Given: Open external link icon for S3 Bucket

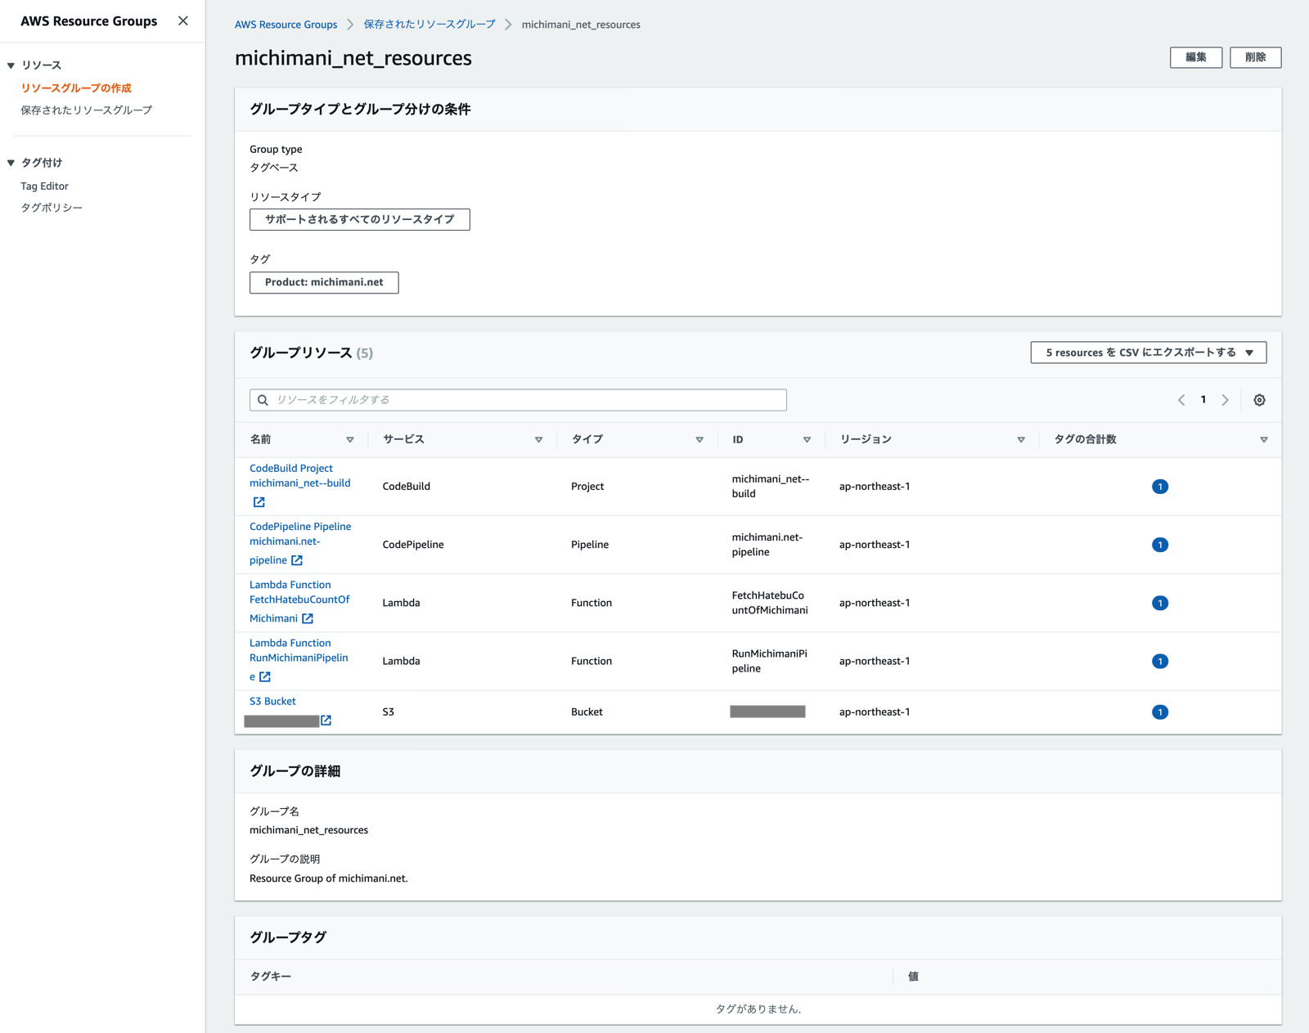Looking at the screenshot, I should click(326, 720).
